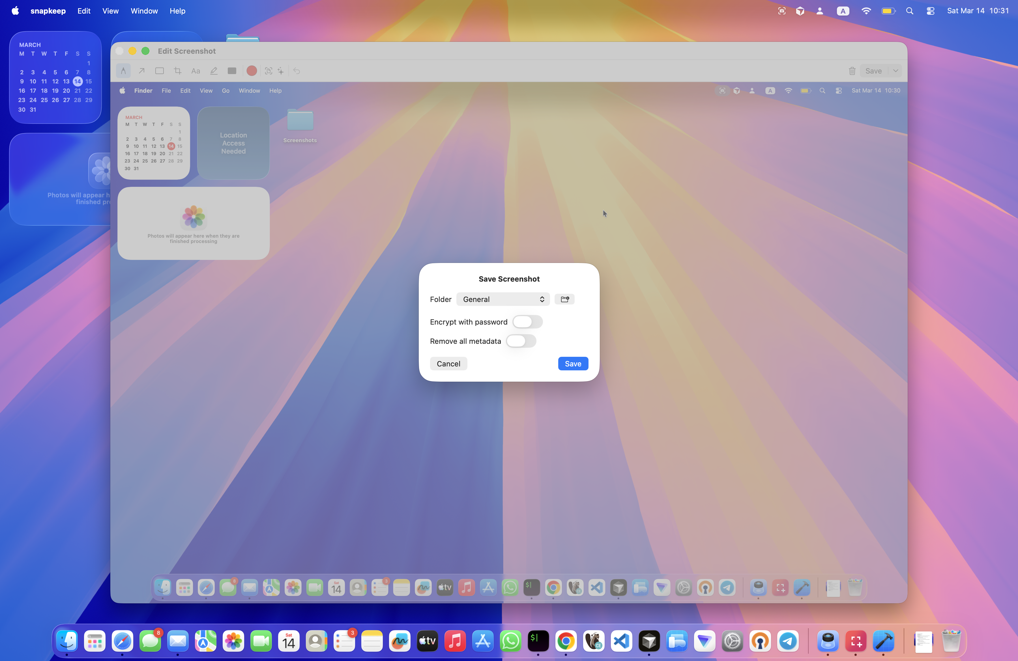Click the date and time in menu bar

pos(978,11)
